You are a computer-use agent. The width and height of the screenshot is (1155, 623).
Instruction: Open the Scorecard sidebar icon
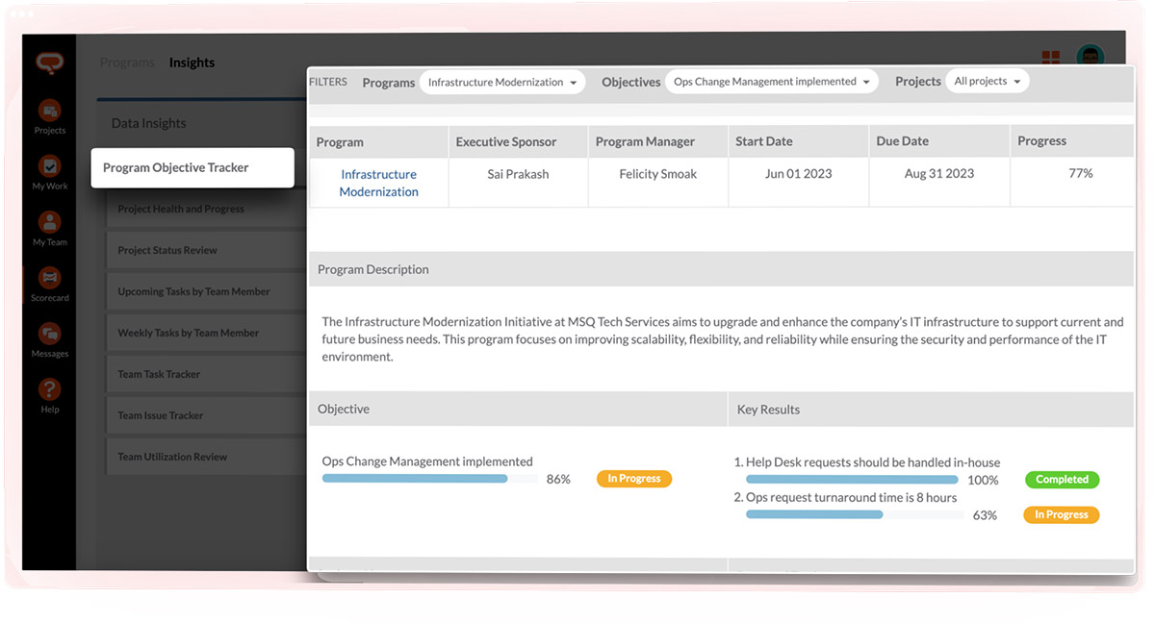pyautogui.click(x=49, y=285)
